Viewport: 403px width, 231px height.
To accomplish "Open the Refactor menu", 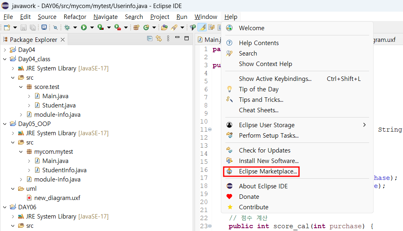I will 75,17.
